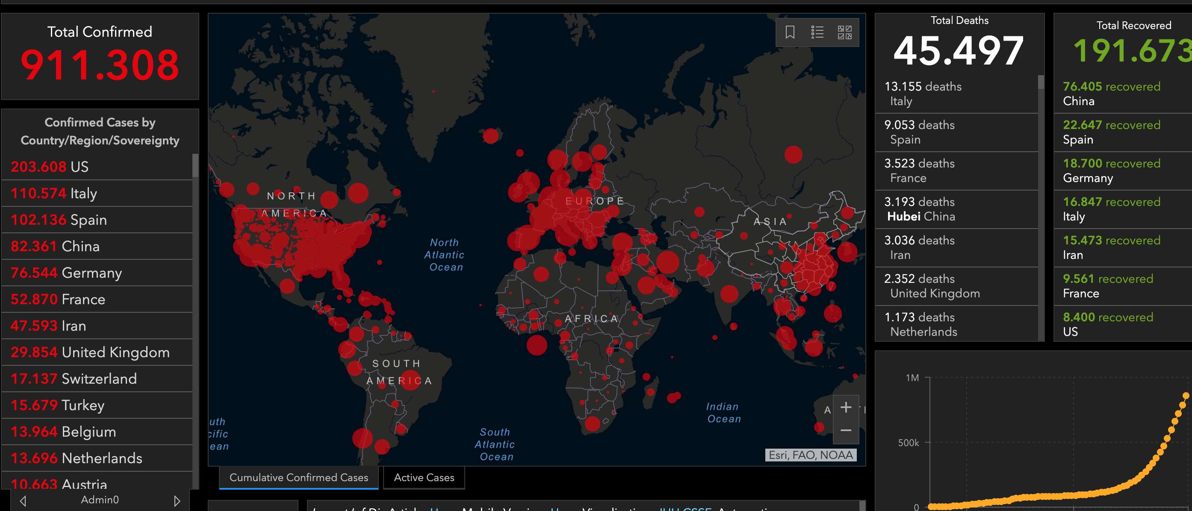Go to previous Admin level with left arrow
Screen dimensions: 1192x511
pyautogui.click(x=23, y=500)
